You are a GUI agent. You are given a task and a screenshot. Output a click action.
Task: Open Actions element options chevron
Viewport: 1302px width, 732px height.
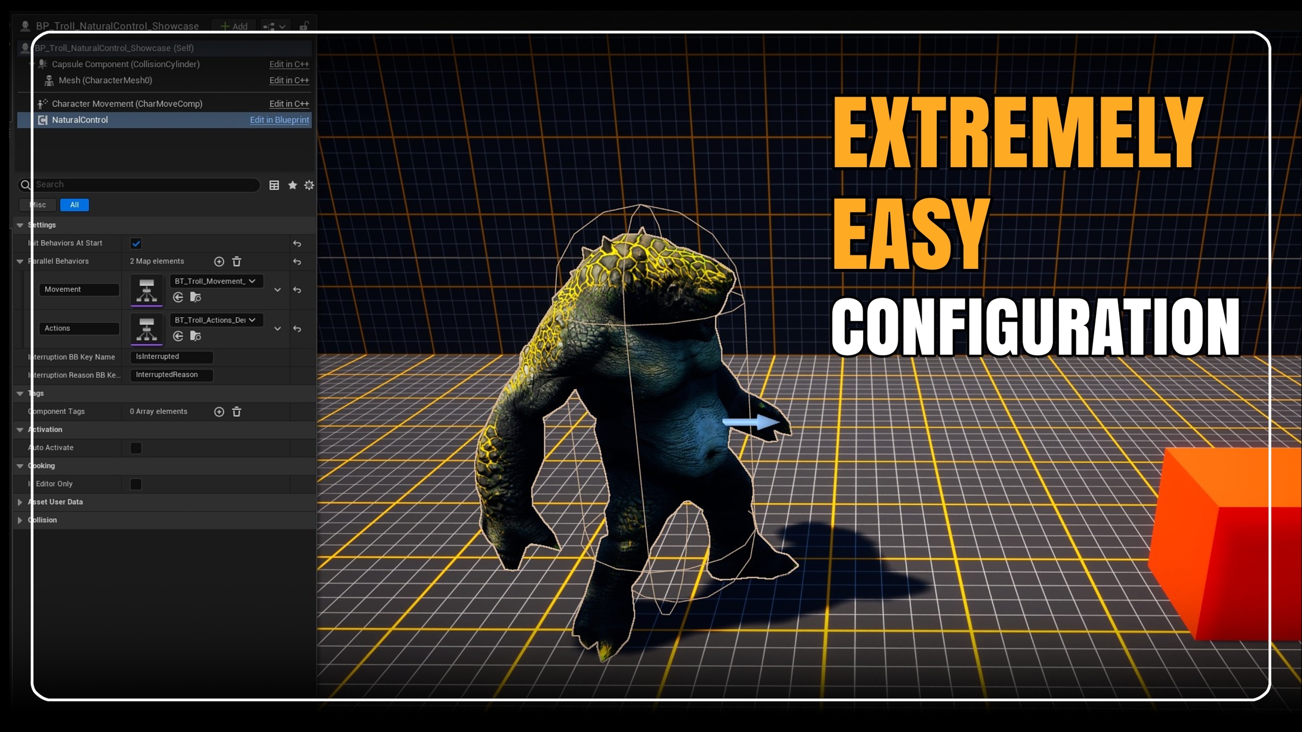click(x=277, y=329)
